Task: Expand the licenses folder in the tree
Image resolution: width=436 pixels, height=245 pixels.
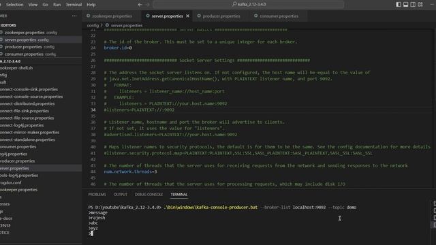Action: tap(41, 204)
